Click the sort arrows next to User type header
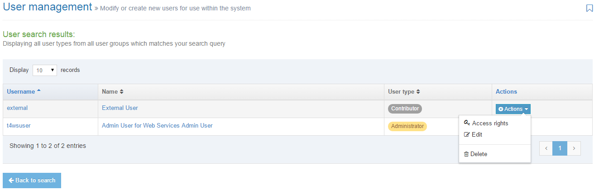The height and width of the screenshot is (190, 599). (x=418, y=92)
